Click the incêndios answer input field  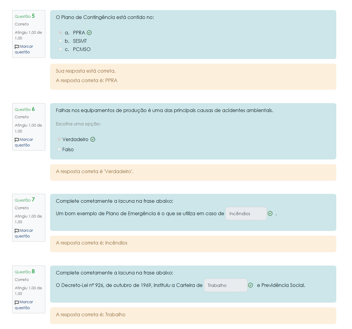click(246, 214)
